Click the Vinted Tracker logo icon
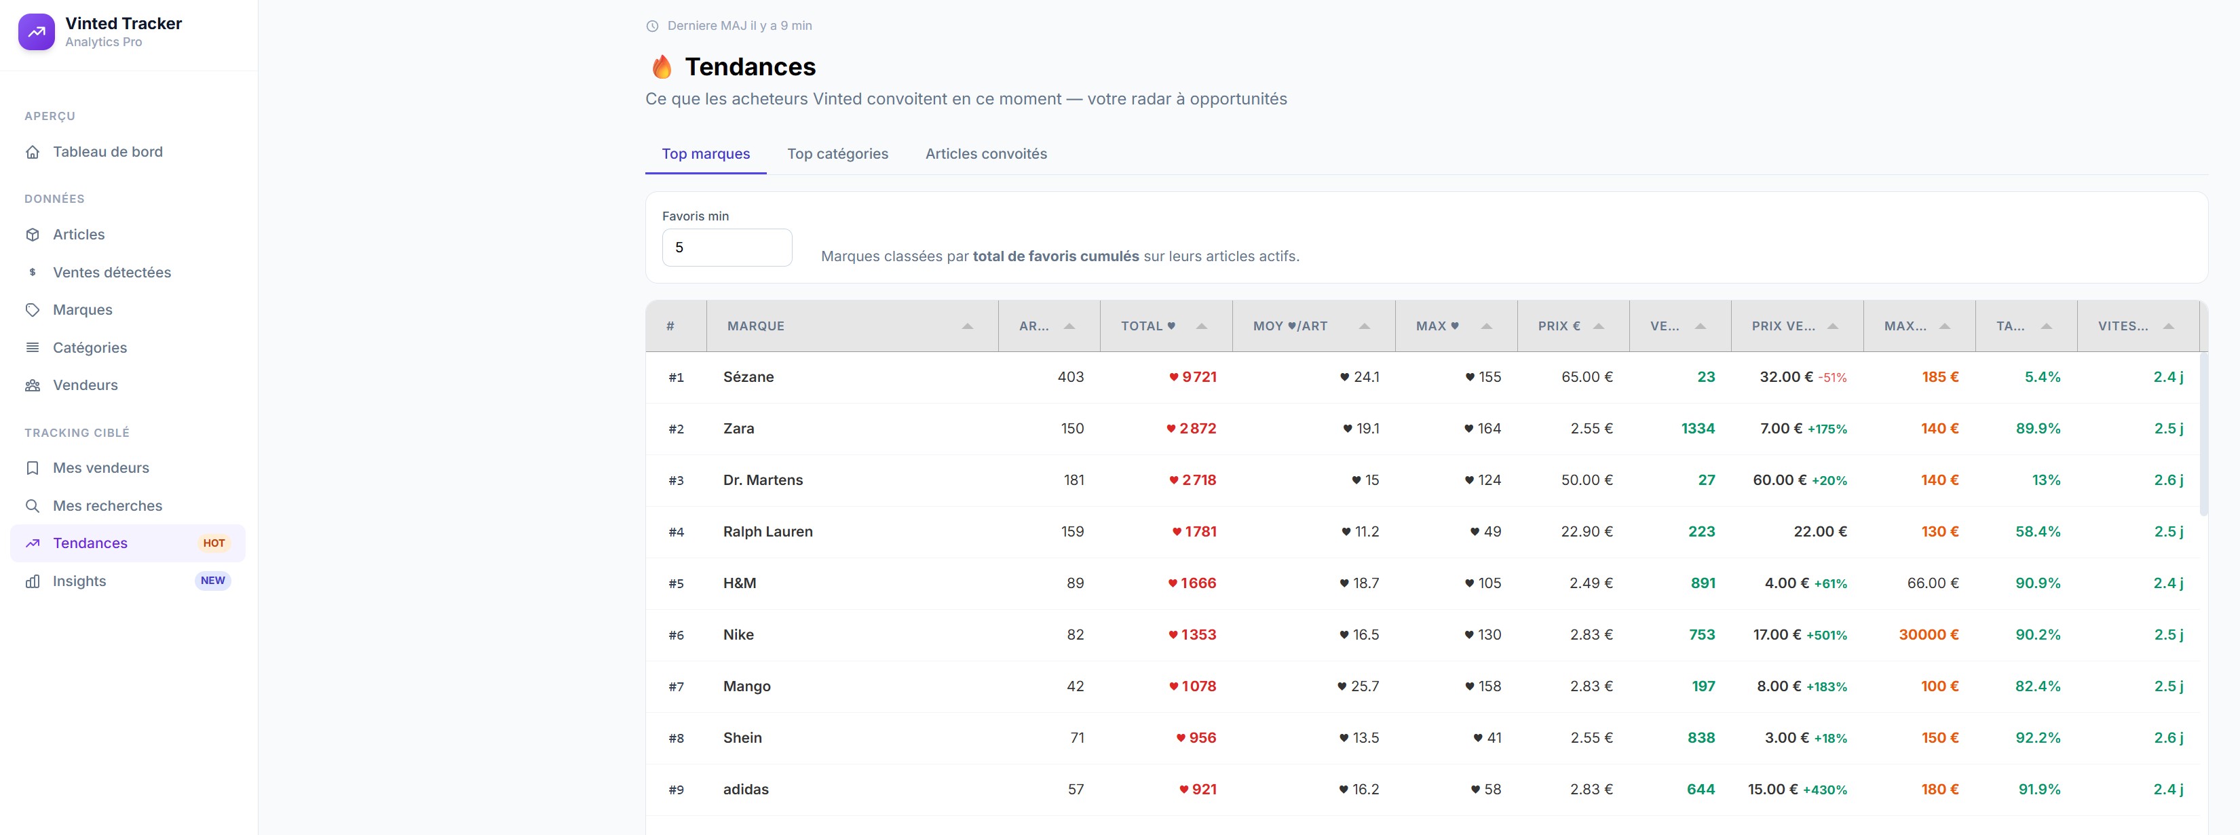2240x835 pixels. click(37, 32)
